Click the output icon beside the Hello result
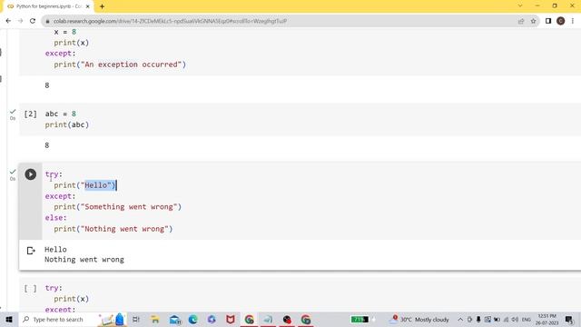The image size is (581, 327). 31,251
